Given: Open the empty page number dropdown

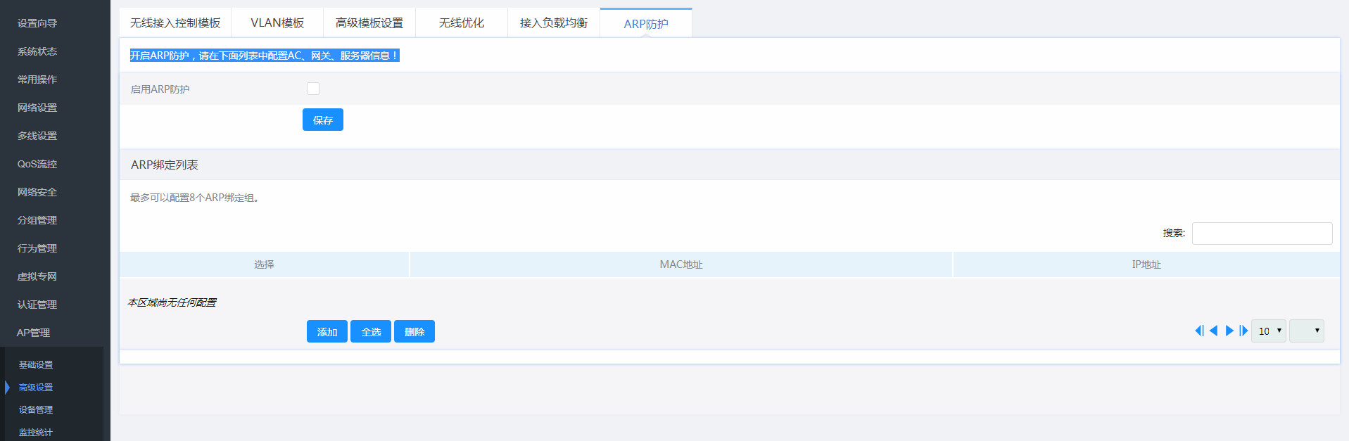Looking at the screenshot, I should click(1306, 331).
